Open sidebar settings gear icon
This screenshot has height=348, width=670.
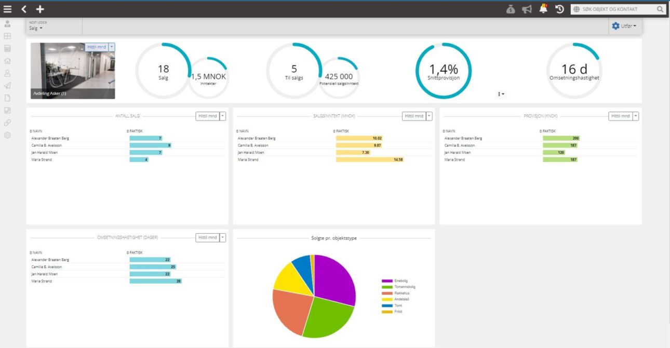point(7,135)
